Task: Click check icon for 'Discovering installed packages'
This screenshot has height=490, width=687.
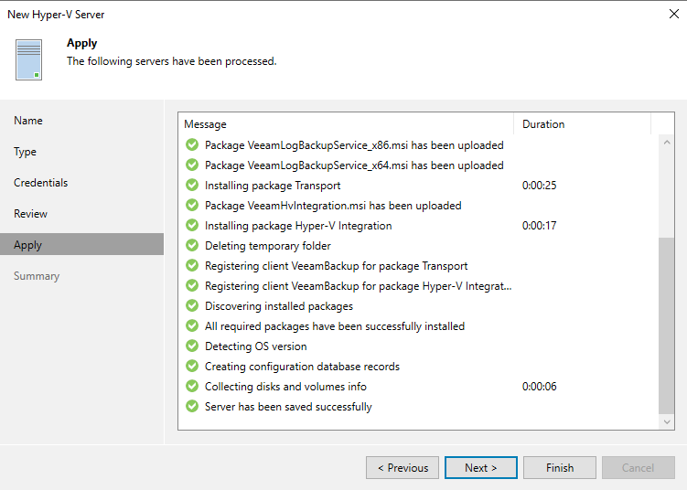Action: pos(192,306)
